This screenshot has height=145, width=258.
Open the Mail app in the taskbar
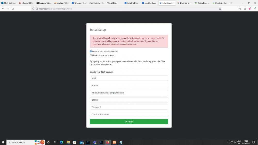click(82, 142)
